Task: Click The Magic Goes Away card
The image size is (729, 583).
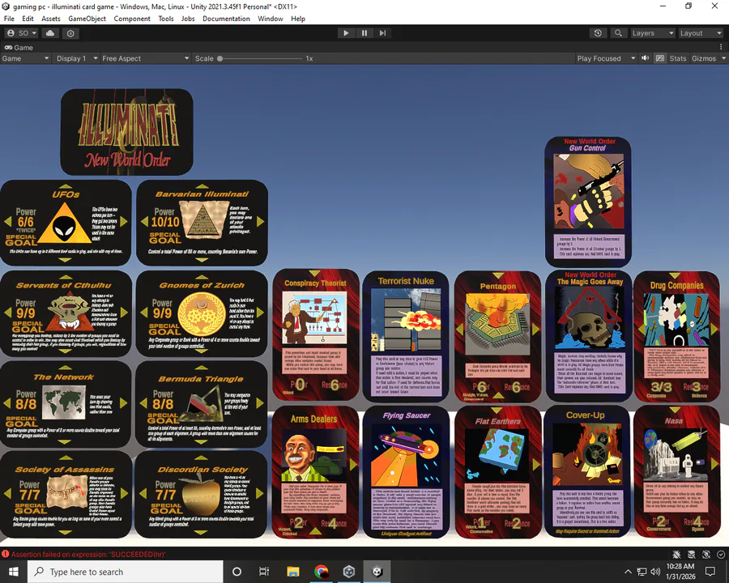Action: 589,337
